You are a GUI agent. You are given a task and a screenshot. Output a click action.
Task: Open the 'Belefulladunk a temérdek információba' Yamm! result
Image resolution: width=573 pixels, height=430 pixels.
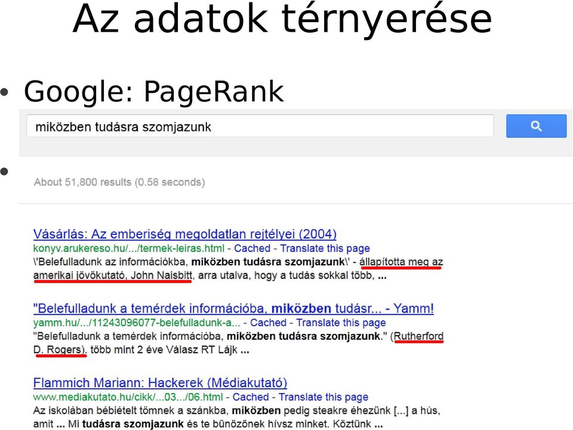click(x=233, y=308)
